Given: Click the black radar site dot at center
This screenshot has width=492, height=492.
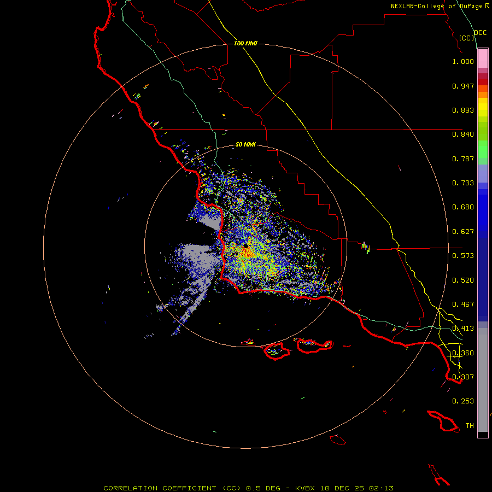Looking at the screenshot, I should point(246,245).
